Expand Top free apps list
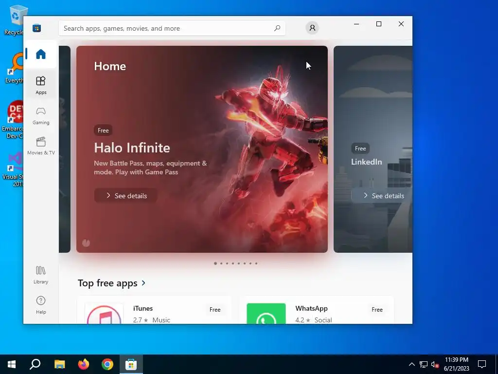This screenshot has height=374, width=498. tap(143, 283)
